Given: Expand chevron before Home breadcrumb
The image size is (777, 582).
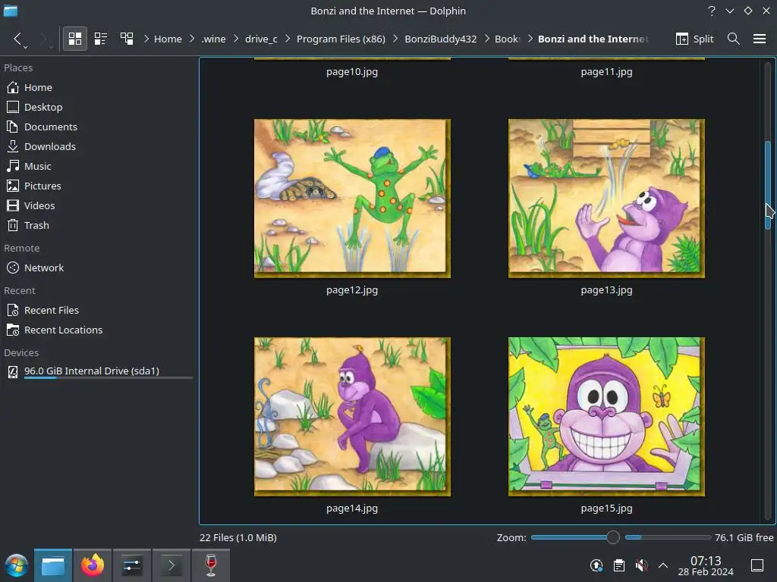Looking at the screenshot, I should pos(146,39).
